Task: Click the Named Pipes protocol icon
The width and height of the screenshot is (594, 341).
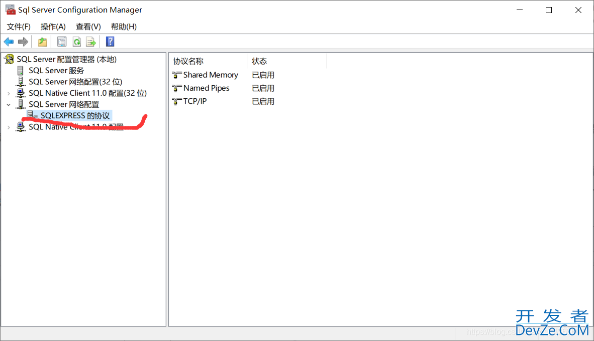Action: (x=176, y=88)
